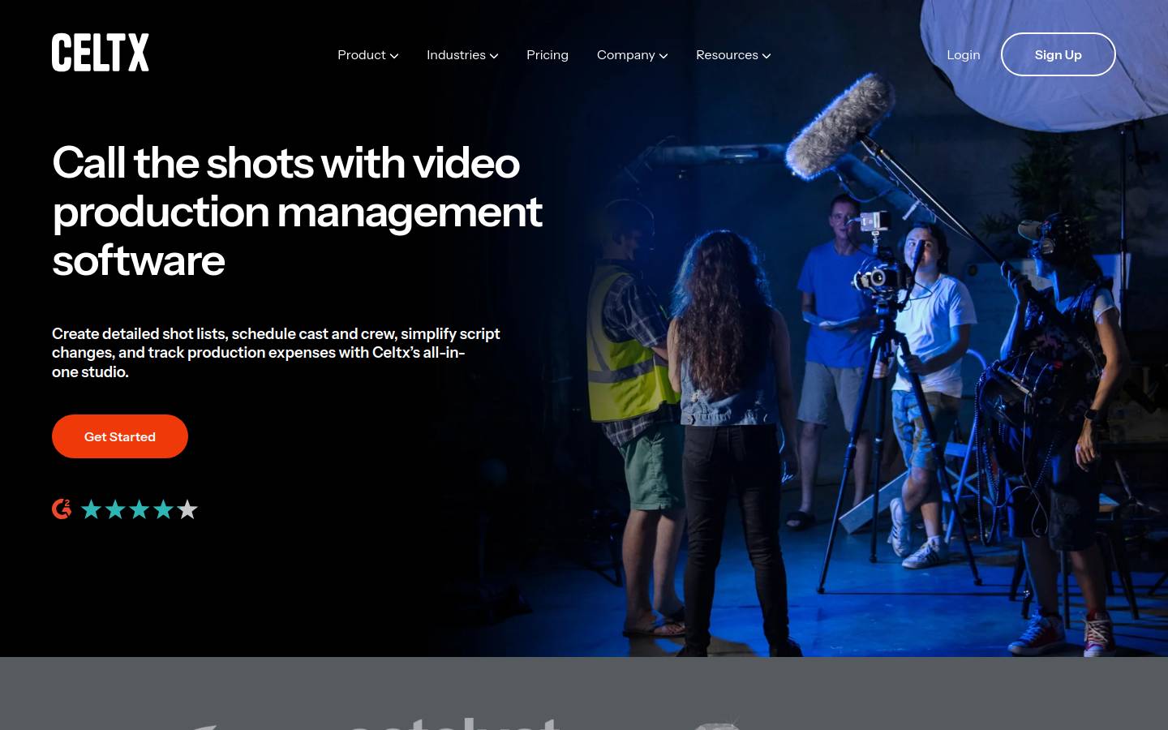Click the Sign Up button
This screenshot has height=730, width=1168.
[1058, 54]
